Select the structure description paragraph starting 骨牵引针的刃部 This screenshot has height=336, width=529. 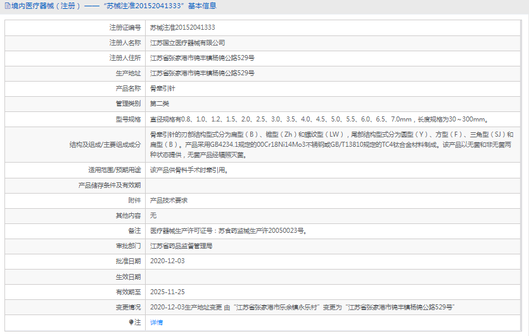331,144
